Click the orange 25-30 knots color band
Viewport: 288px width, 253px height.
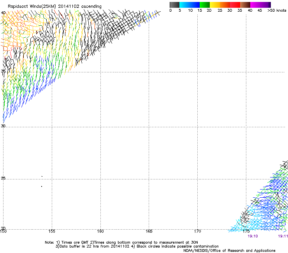point(225,5)
